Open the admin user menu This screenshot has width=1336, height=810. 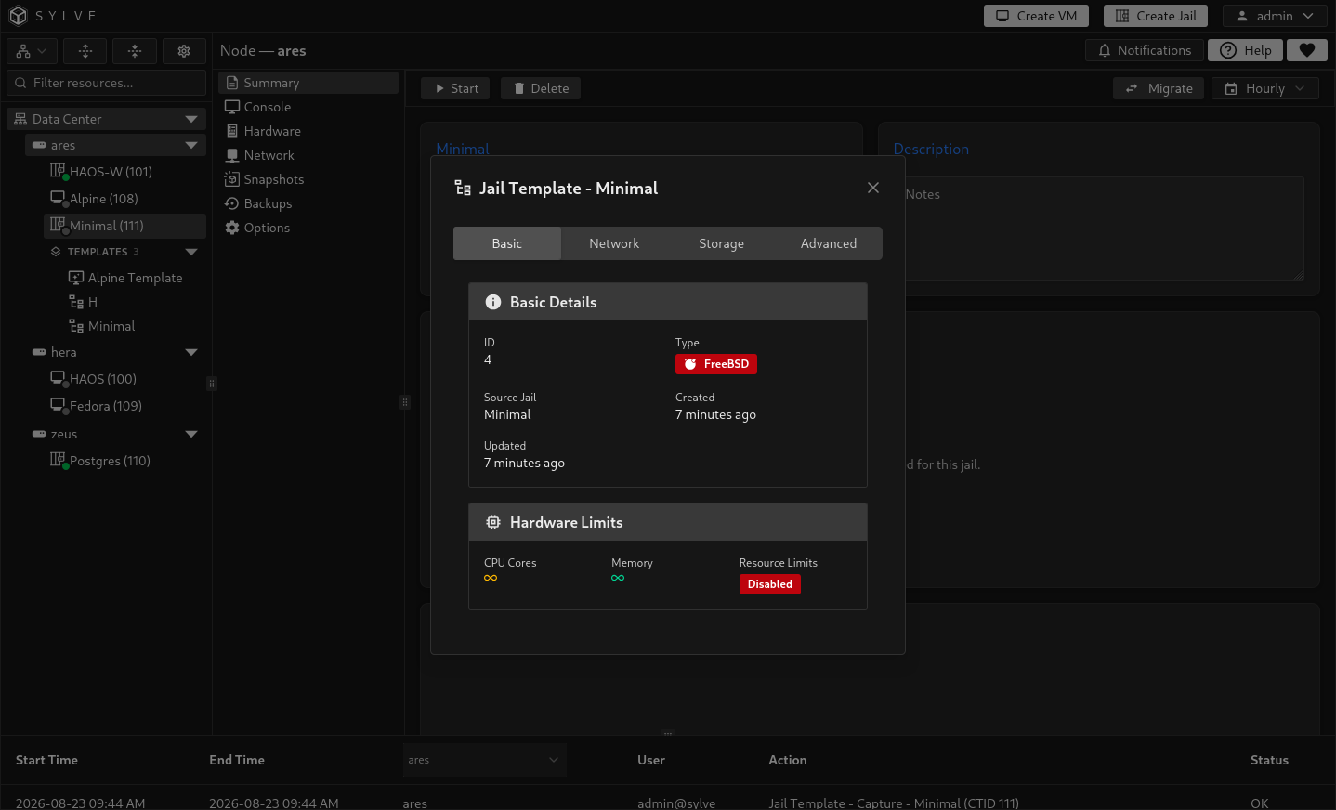pyautogui.click(x=1275, y=16)
